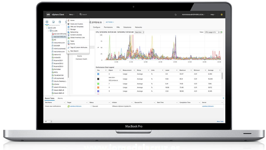Select the Veeam-B&R-v9 VM in tree

[59, 93]
